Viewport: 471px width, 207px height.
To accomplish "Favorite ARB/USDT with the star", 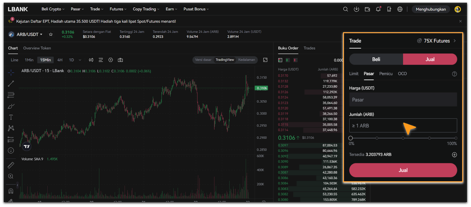I will click(x=51, y=34).
